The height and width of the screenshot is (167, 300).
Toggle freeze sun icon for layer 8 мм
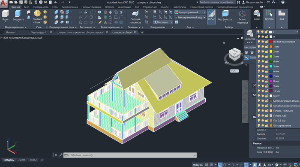point(263,81)
